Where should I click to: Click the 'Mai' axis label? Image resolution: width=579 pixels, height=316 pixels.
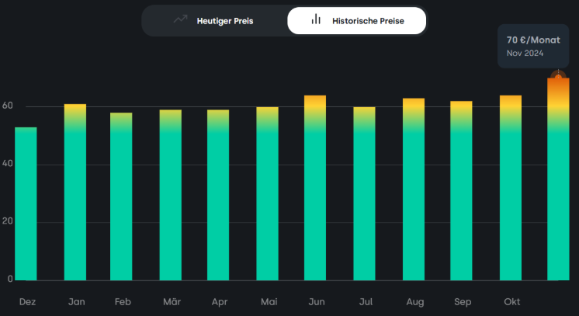(x=269, y=302)
